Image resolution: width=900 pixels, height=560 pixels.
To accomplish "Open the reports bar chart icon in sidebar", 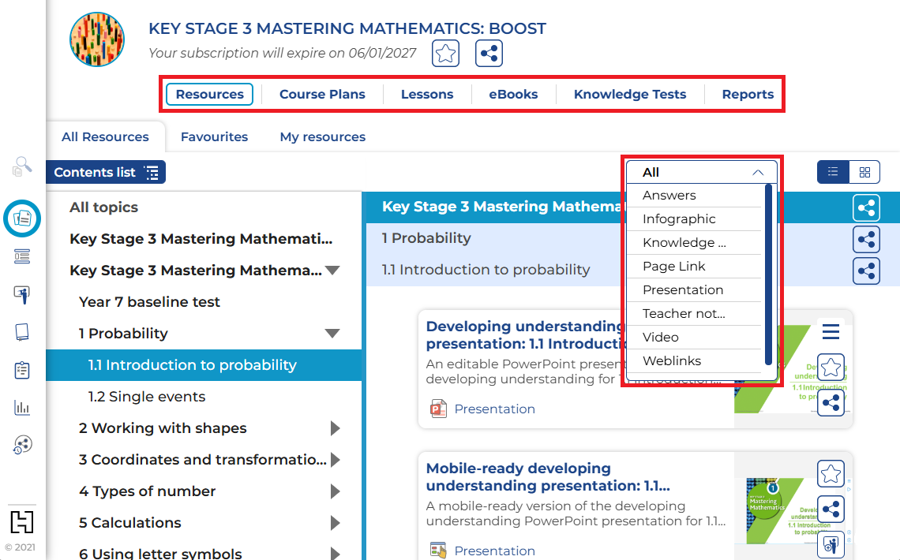I will 22,408.
